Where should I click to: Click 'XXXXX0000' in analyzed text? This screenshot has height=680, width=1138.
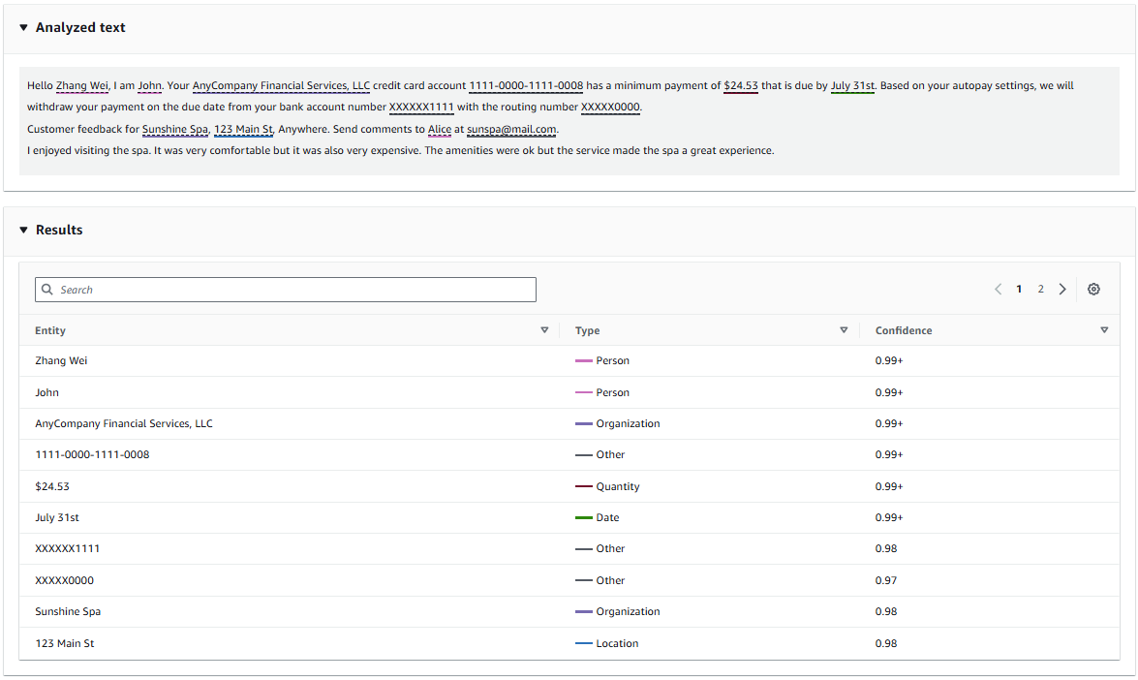click(610, 108)
